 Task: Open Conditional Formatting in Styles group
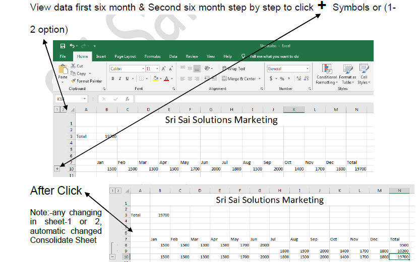point(327,74)
